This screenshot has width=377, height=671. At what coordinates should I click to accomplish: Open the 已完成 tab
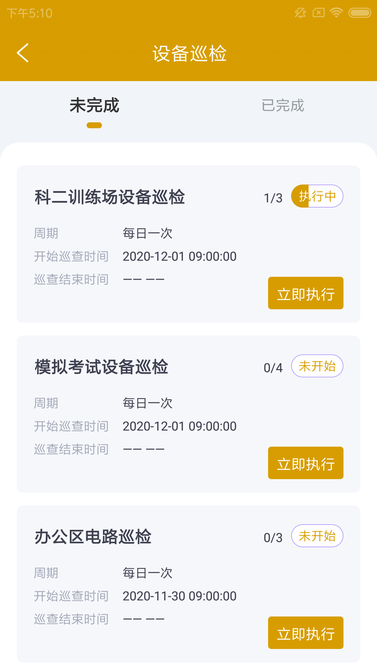click(x=283, y=106)
